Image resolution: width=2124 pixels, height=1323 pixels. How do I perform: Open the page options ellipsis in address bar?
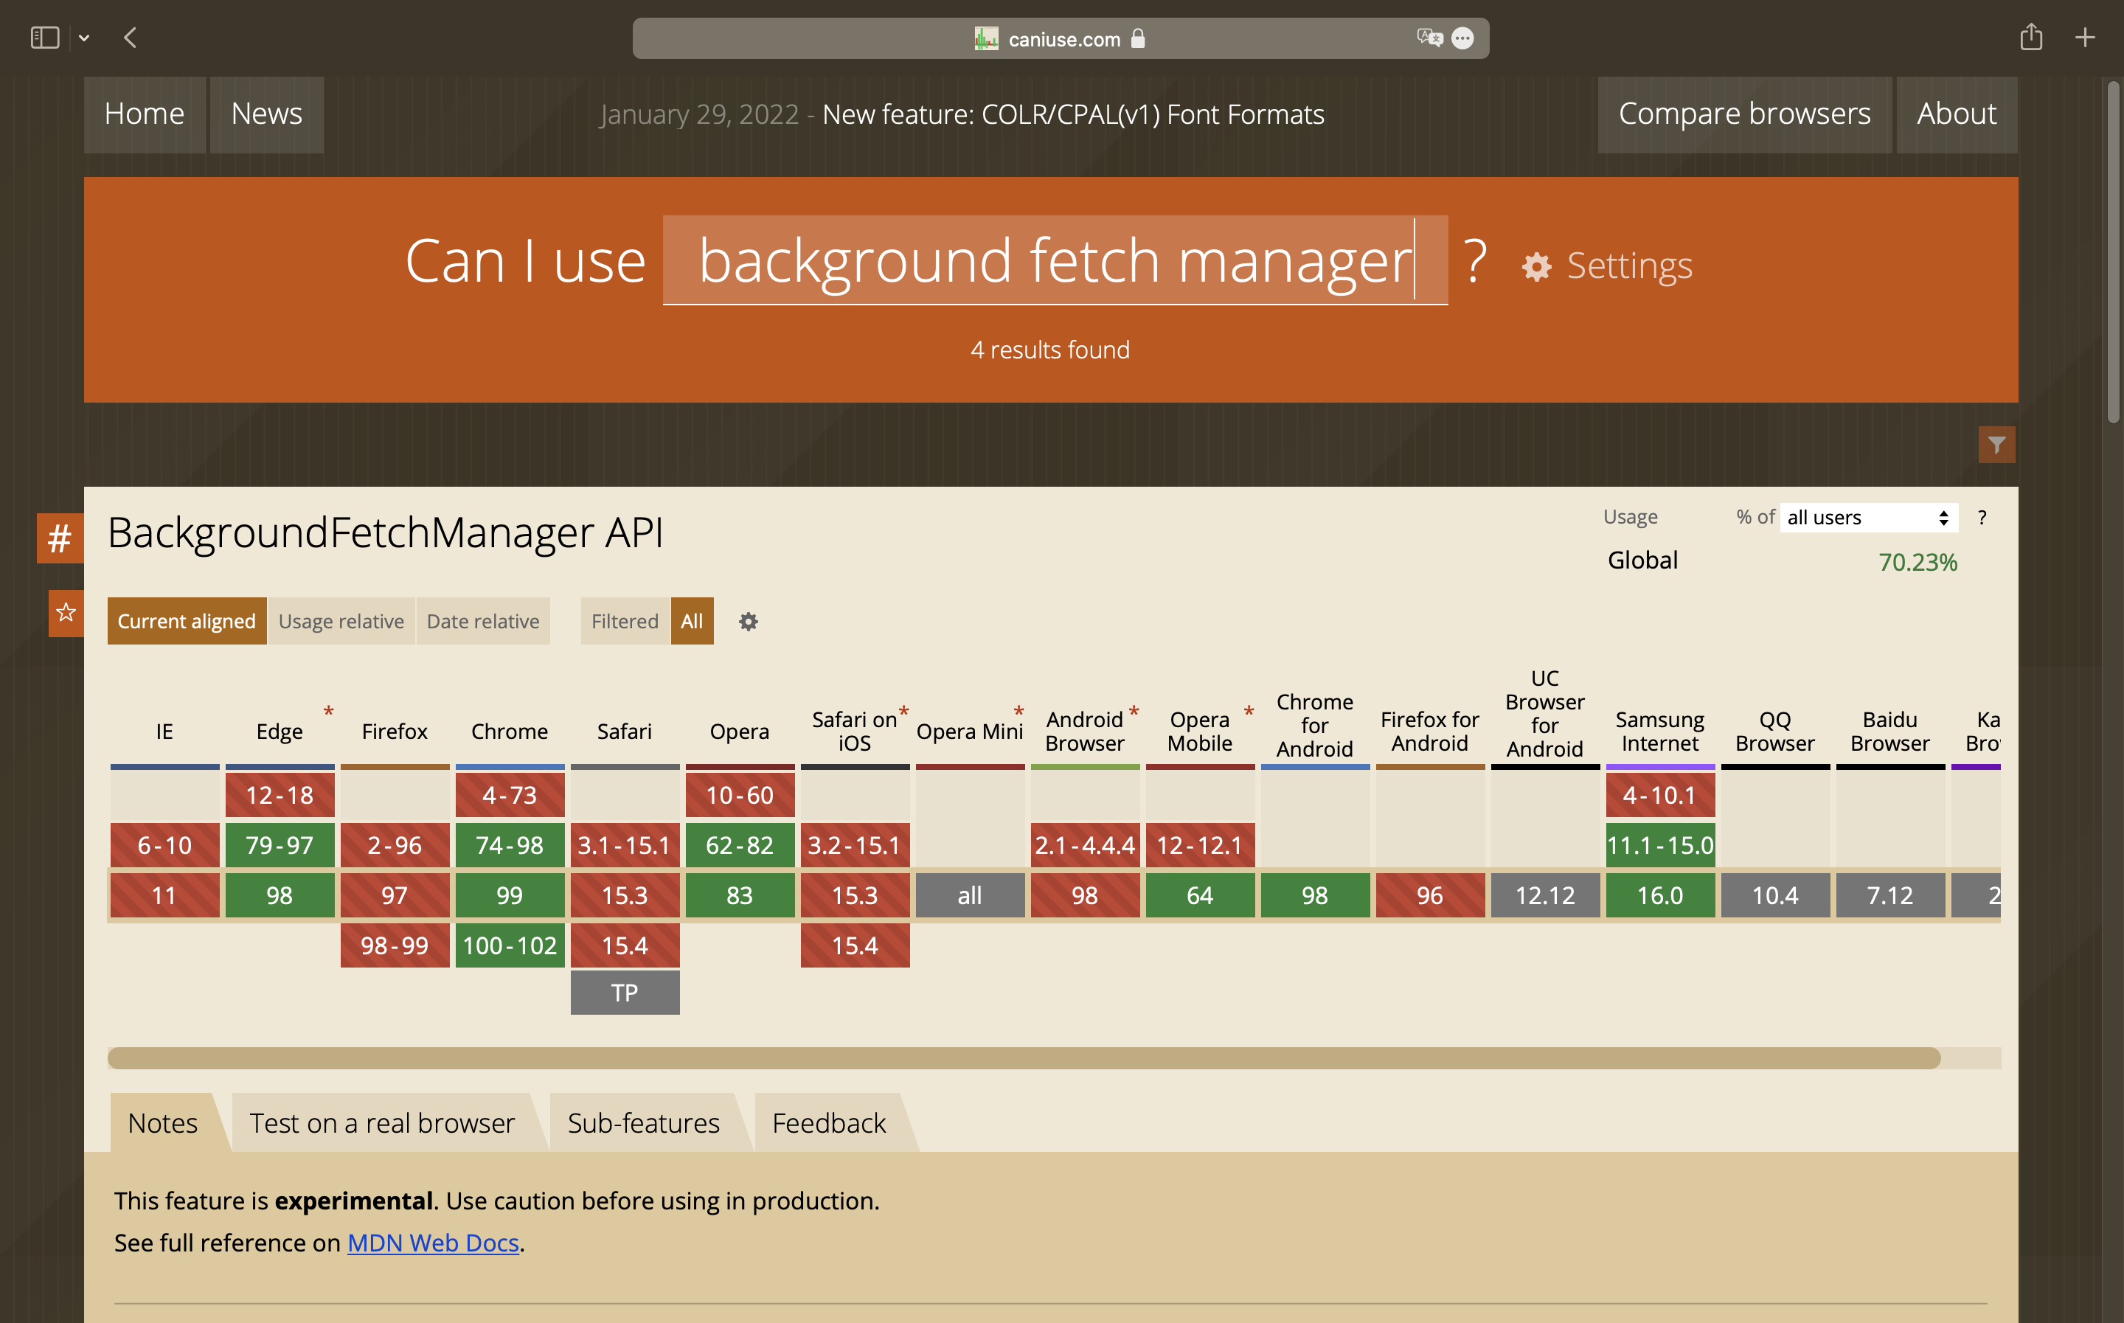click(1462, 38)
